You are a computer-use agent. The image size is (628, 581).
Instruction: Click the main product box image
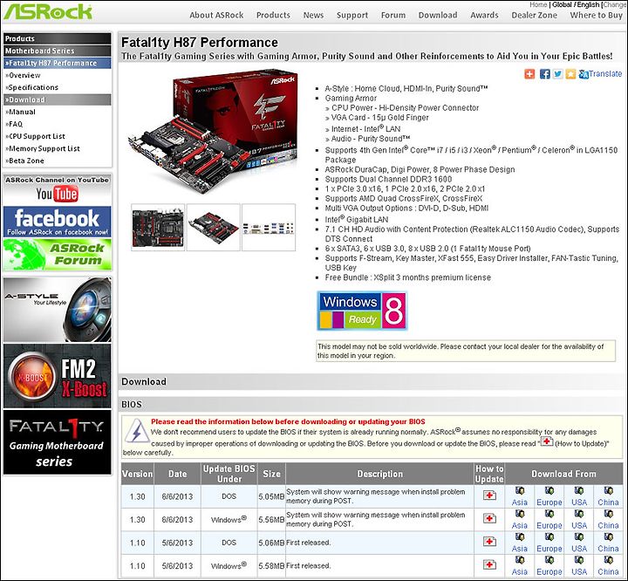(x=214, y=133)
